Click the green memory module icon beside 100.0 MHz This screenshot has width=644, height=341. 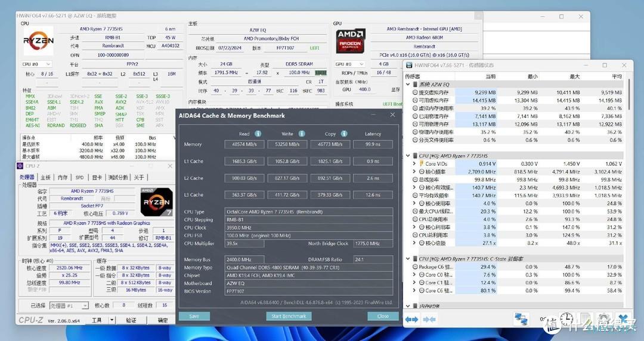(320, 73)
